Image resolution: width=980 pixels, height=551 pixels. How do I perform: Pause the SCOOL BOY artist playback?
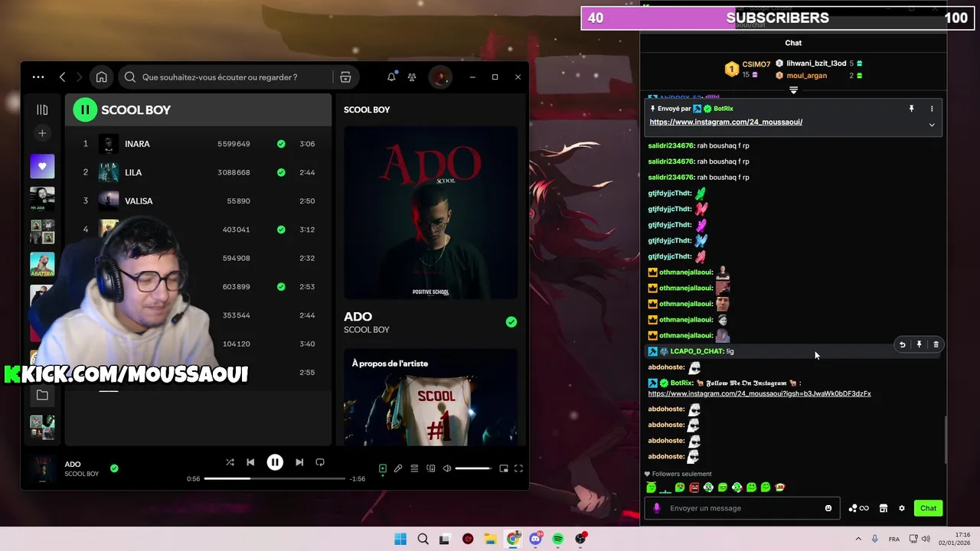(x=85, y=109)
